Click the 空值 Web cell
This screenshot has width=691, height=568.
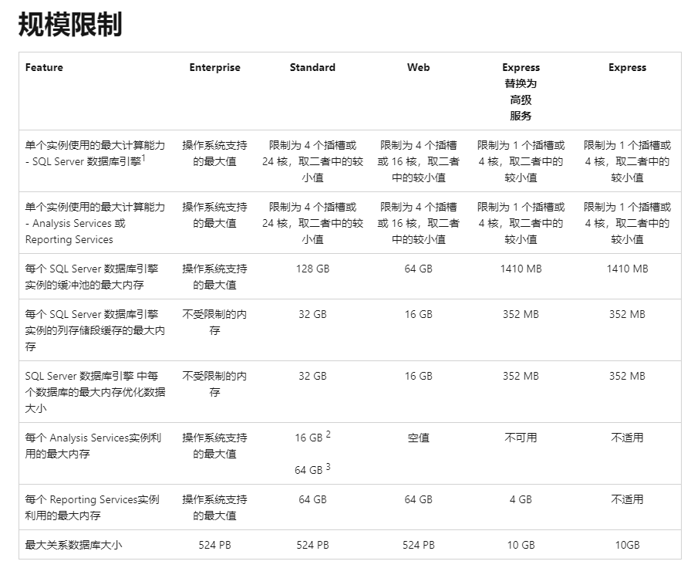coord(418,438)
